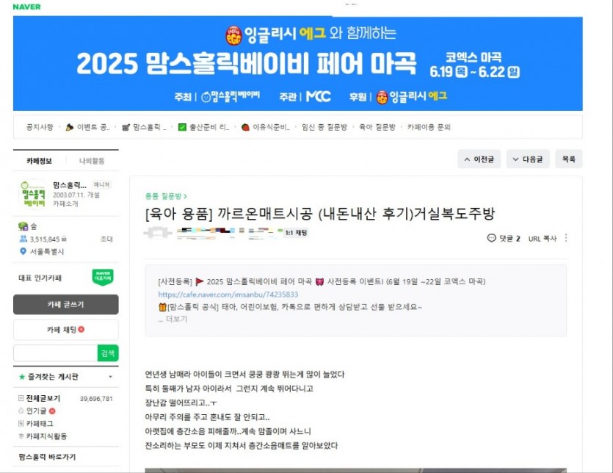Expand the 즐겨찾는 게시판 dropdown arrow

point(111,377)
